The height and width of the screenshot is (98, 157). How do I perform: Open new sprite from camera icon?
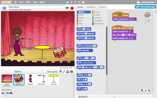coord(71,72)
